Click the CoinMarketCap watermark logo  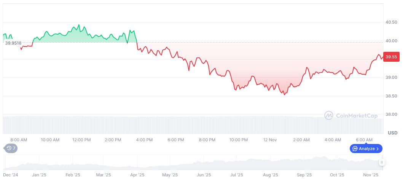pos(351,115)
